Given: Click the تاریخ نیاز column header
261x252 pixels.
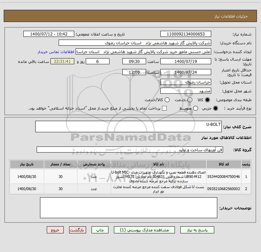Looking at the screenshot, I should click(x=27, y=164).
